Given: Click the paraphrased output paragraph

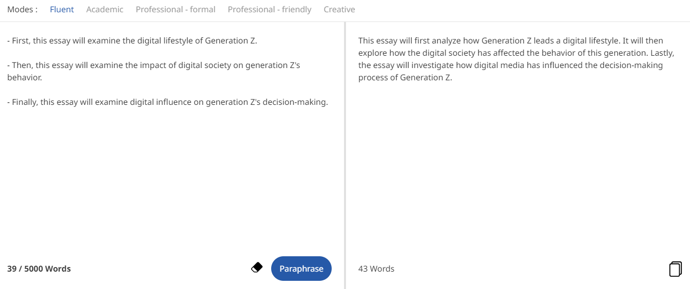Looking at the screenshot, I should [x=516, y=59].
